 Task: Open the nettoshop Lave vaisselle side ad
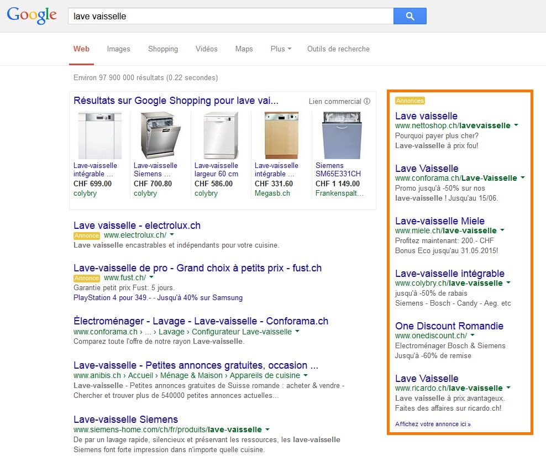click(426, 116)
